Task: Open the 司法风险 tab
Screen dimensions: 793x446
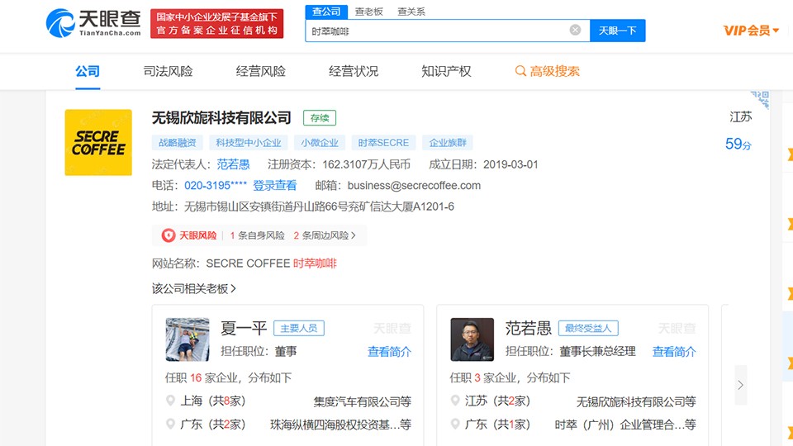Action: (x=168, y=71)
